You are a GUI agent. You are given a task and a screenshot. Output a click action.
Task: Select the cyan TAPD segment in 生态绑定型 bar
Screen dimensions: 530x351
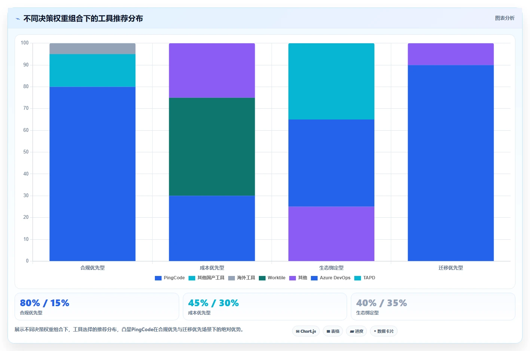pos(331,81)
